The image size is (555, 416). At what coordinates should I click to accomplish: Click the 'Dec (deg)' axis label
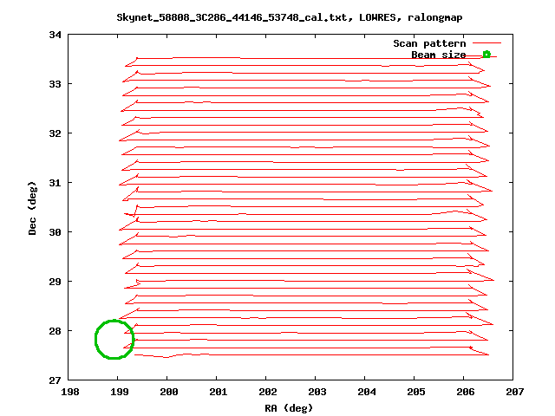pyautogui.click(x=32, y=208)
